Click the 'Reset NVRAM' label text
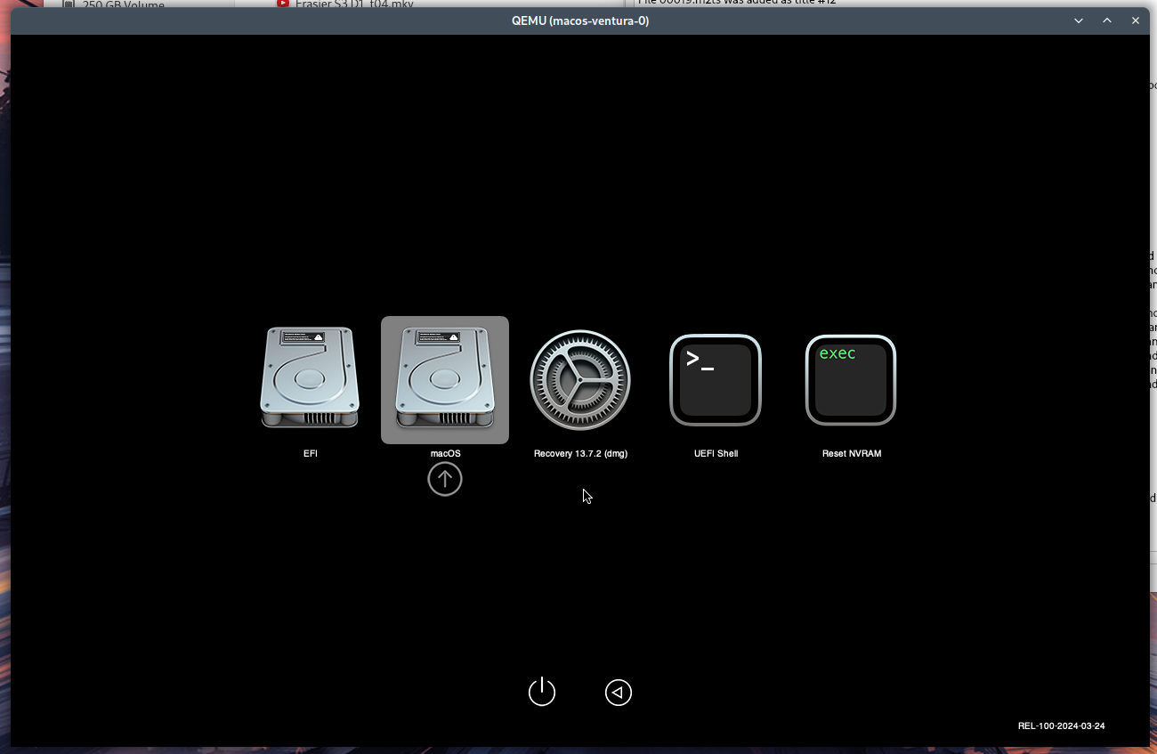Viewport: 1157px width, 754px height. (x=852, y=454)
